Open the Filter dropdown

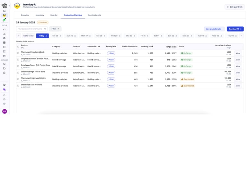(55, 29)
